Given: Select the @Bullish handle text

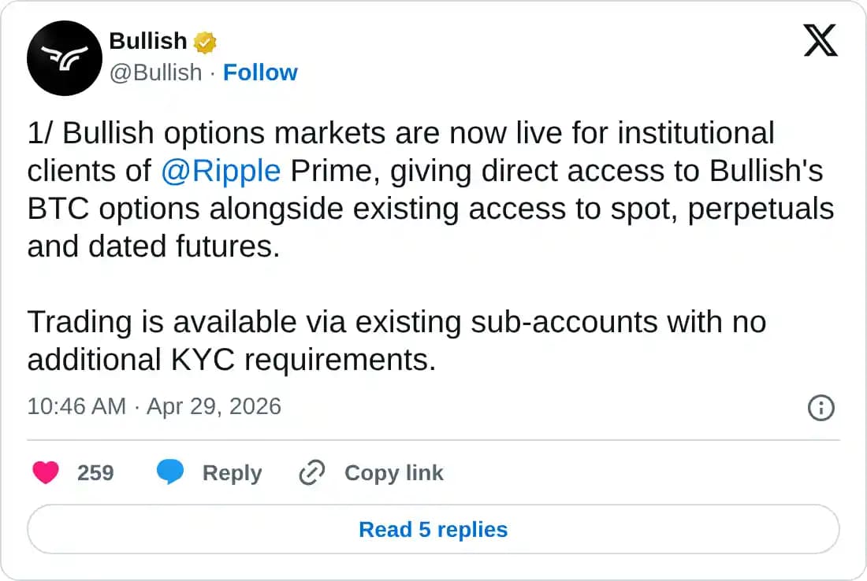Looking at the screenshot, I should [156, 72].
